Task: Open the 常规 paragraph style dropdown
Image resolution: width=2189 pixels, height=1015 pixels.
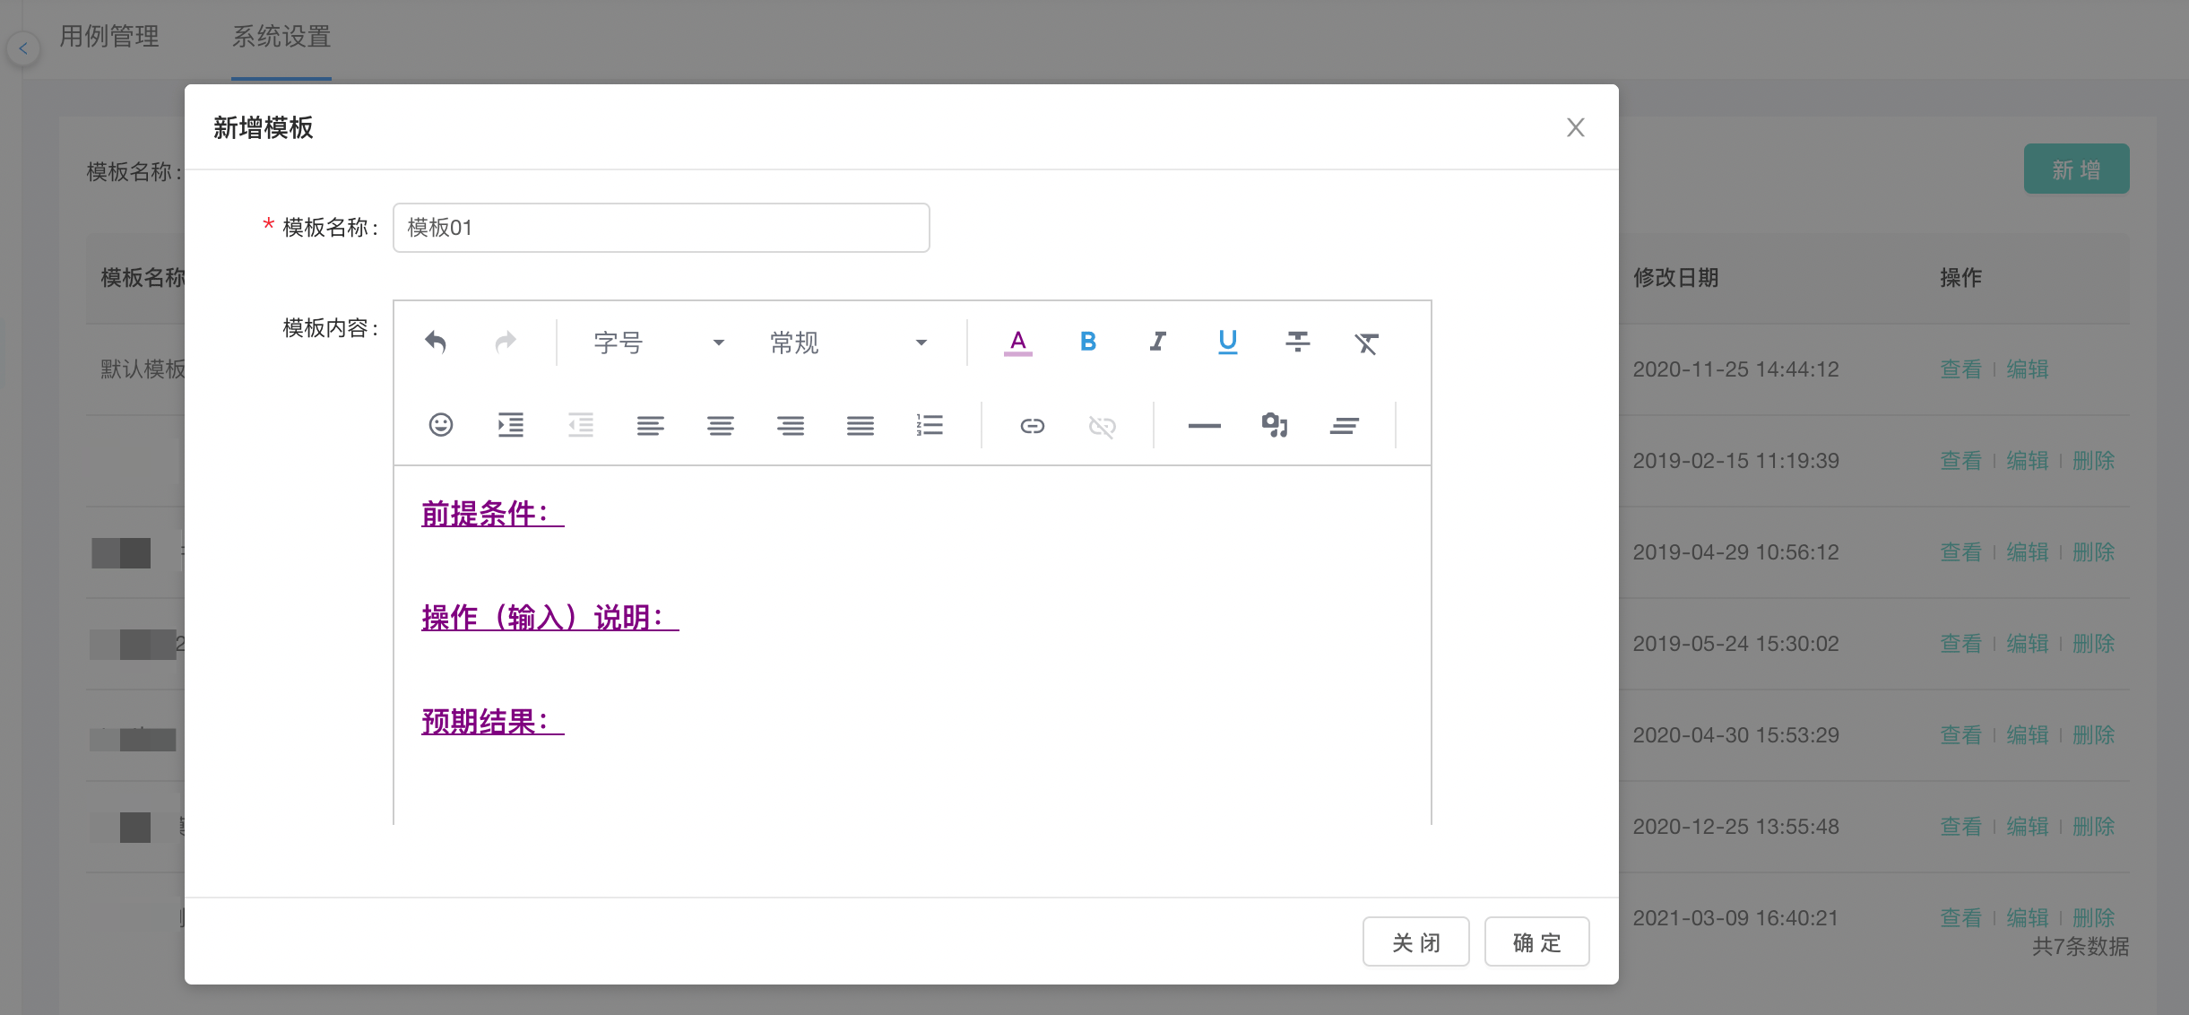Action: tap(848, 343)
